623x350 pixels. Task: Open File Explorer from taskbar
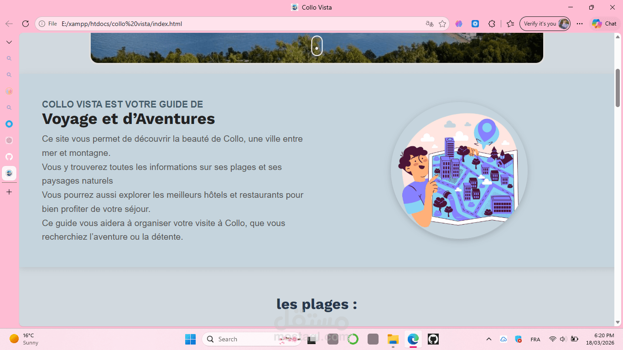(393, 339)
